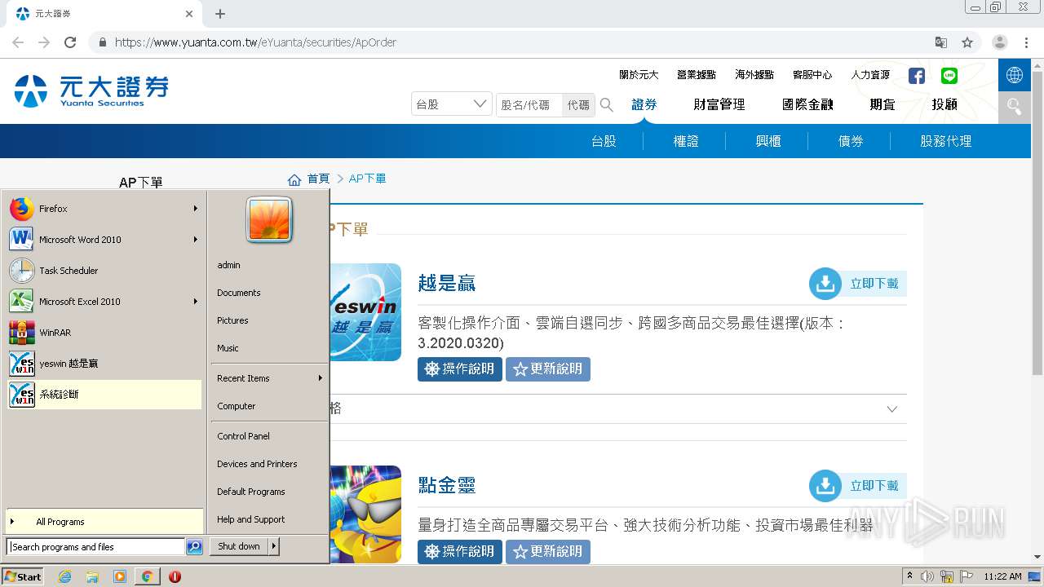Reload the page in Chrome
Screen dimensions: 1044x587
tap(70, 42)
